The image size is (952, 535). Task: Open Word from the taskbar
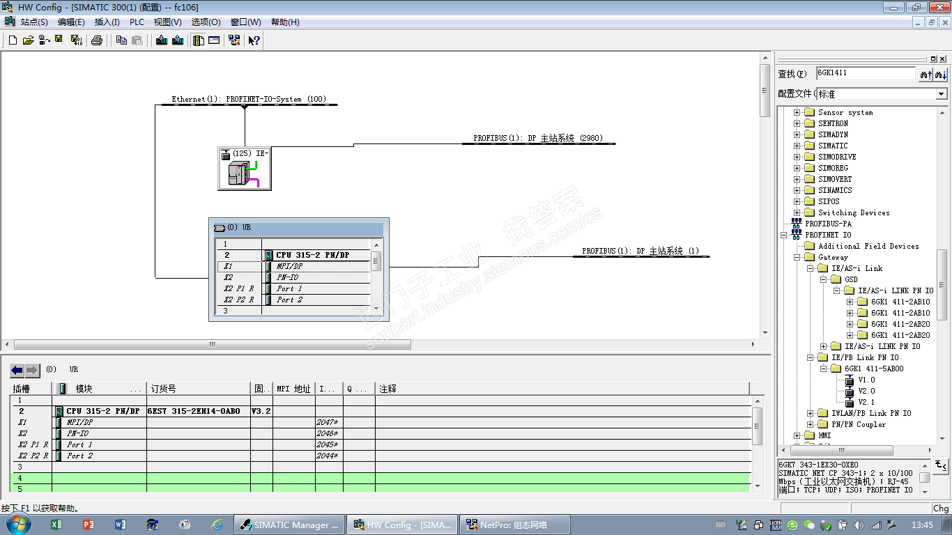pyautogui.click(x=121, y=525)
